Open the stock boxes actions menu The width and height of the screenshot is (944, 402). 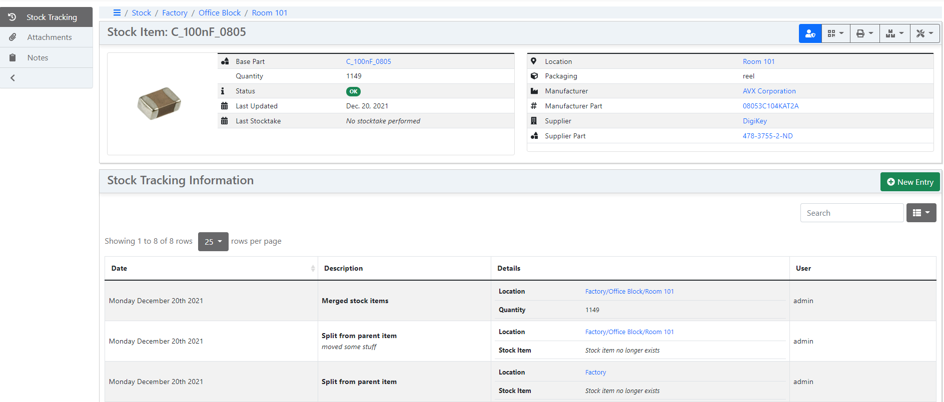click(894, 33)
